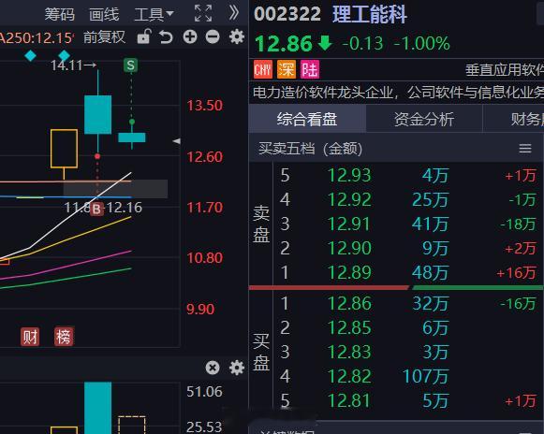Click the green S sell signal marker
The image size is (544, 434).
131,65
